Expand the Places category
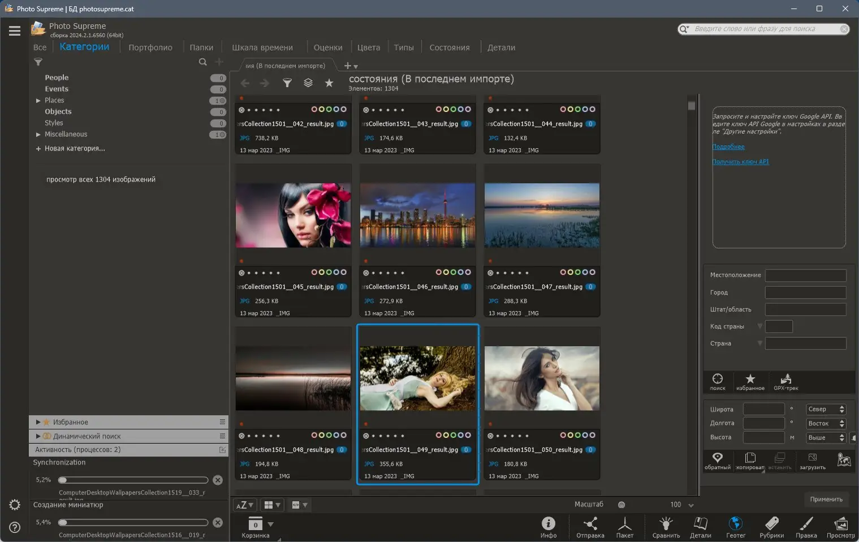The image size is (859, 542). (x=38, y=101)
